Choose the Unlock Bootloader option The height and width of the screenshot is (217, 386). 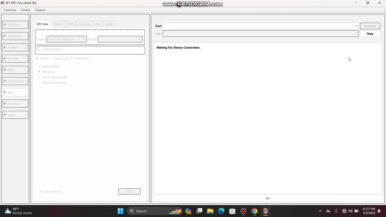click(x=39, y=77)
